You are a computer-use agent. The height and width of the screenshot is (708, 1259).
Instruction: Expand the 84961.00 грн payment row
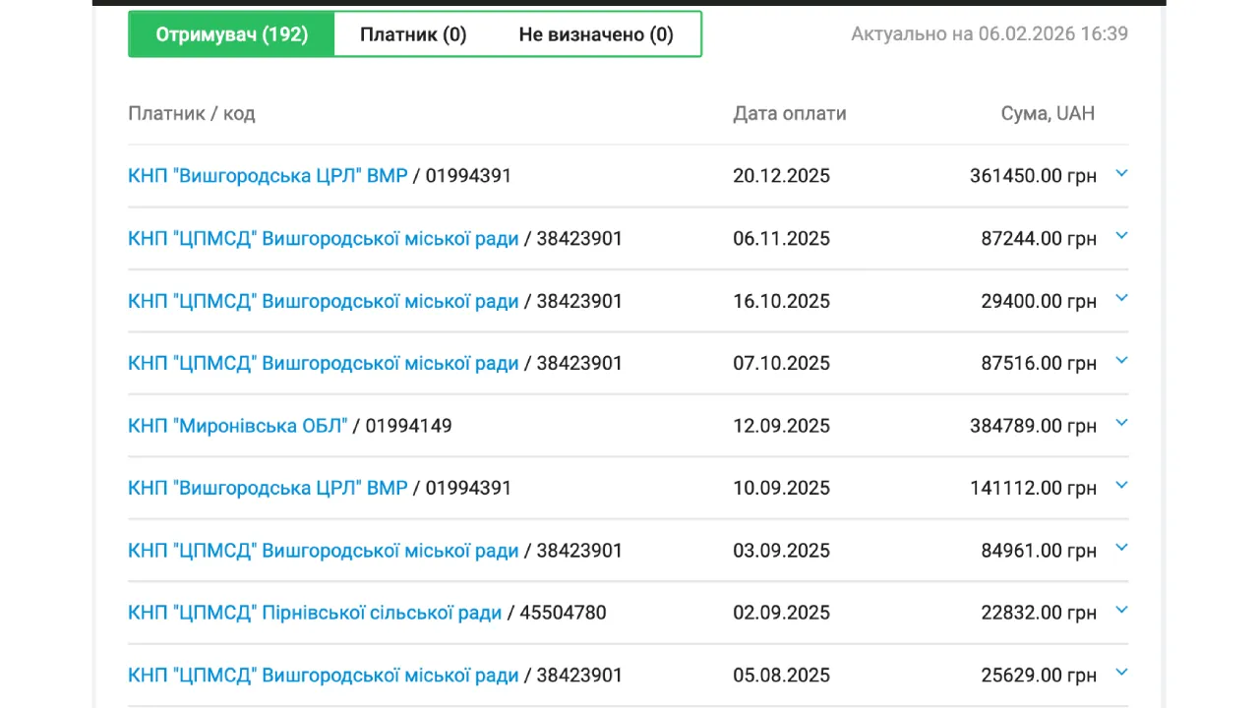coord(1121,549)
